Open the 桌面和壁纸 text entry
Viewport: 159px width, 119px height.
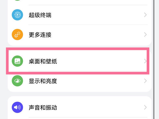(43, 62)
